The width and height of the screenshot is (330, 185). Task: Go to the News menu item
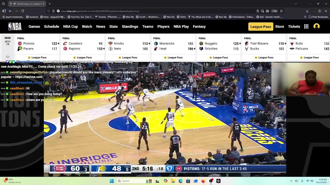pyautogui.click(x=101, y=26)
